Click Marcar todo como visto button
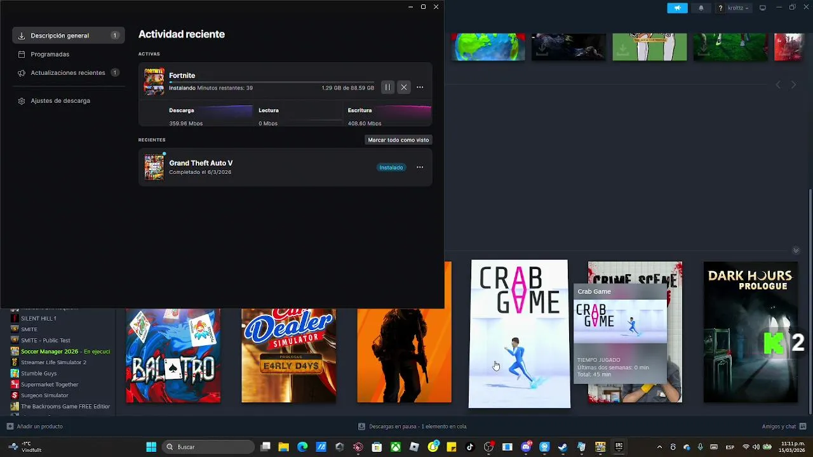Image resolution: width=813 pixels, height=457 pixels. [x=398, y=140]
